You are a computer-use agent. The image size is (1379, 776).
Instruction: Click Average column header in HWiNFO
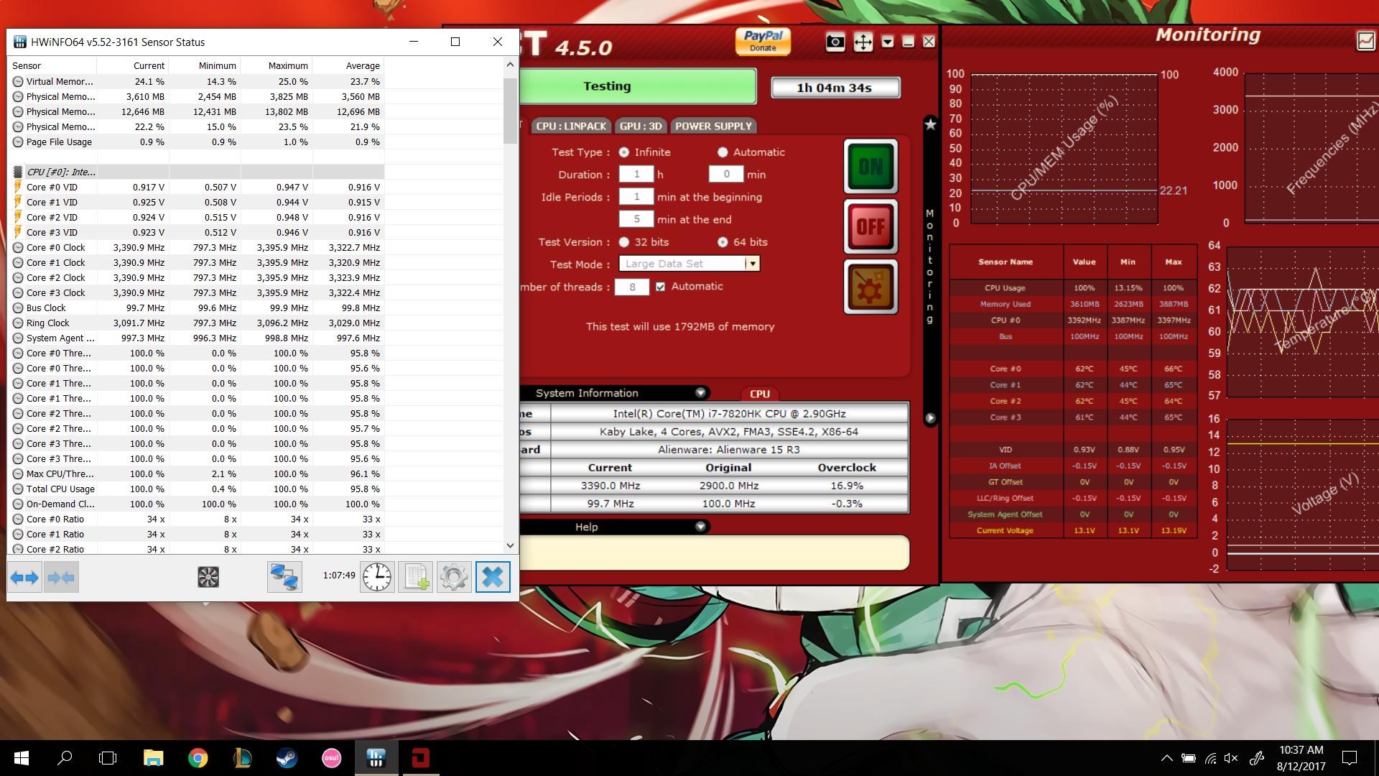348,65
